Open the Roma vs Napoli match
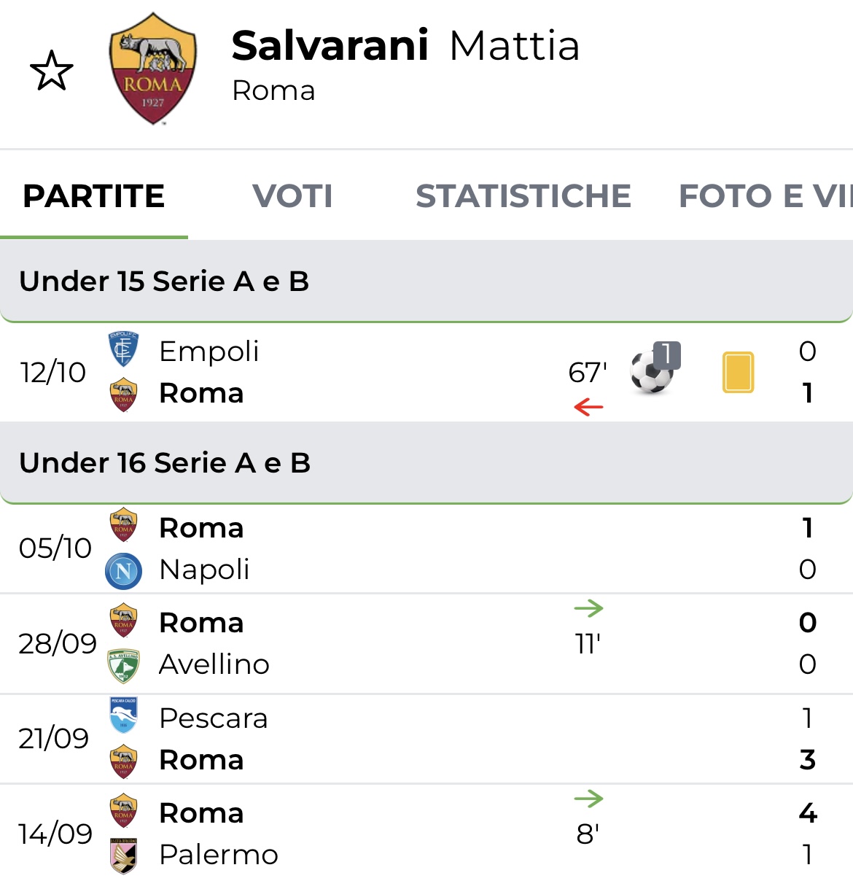Image resolution: width=853 pixels, height=881 pixels. [426, 548]
